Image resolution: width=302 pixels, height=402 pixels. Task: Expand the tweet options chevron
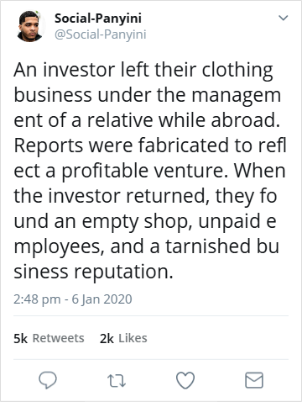coord(284,18)
